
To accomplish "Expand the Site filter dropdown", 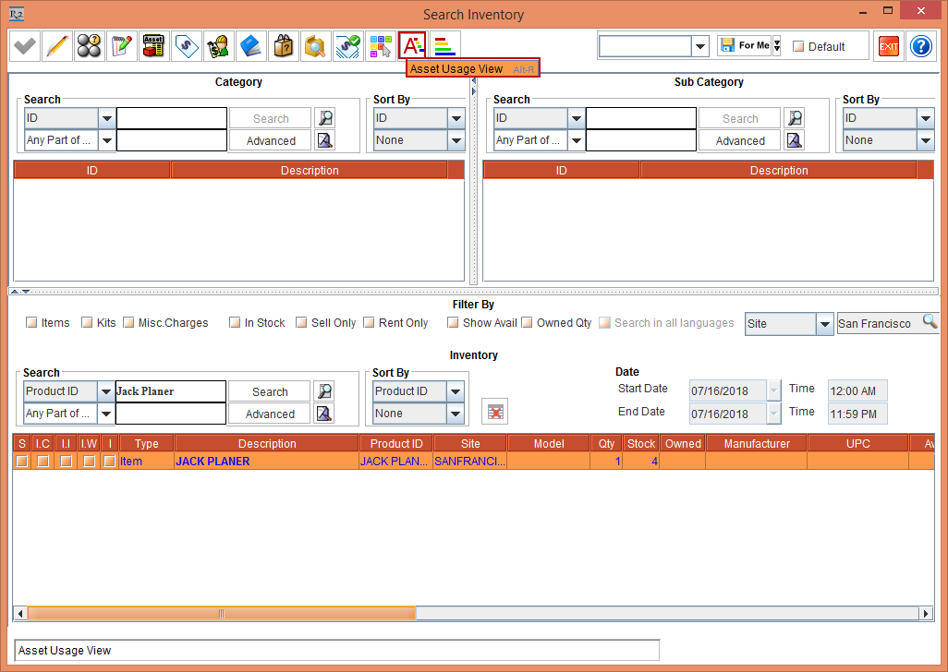I will coord(825,324).
